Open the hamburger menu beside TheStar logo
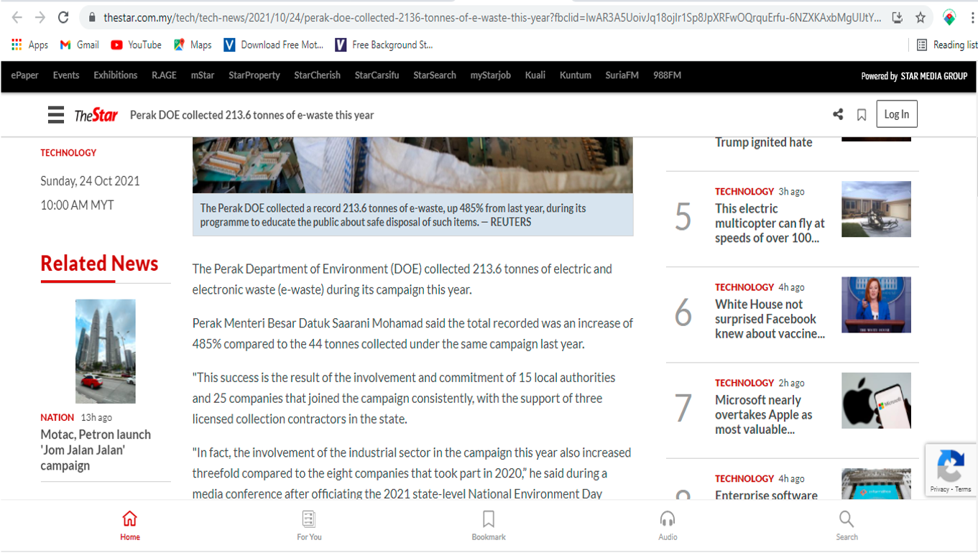978x553 pixels. click(56, 115)
